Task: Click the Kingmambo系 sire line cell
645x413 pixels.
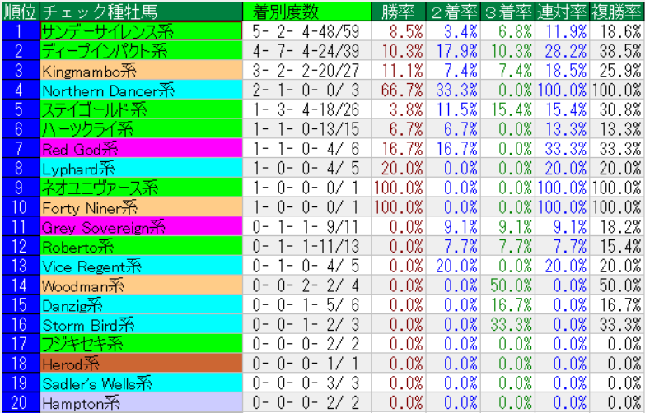Action: click(142, 70)
